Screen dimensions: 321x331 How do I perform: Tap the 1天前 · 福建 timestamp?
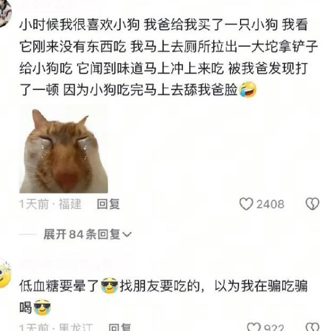pos(50,204)
